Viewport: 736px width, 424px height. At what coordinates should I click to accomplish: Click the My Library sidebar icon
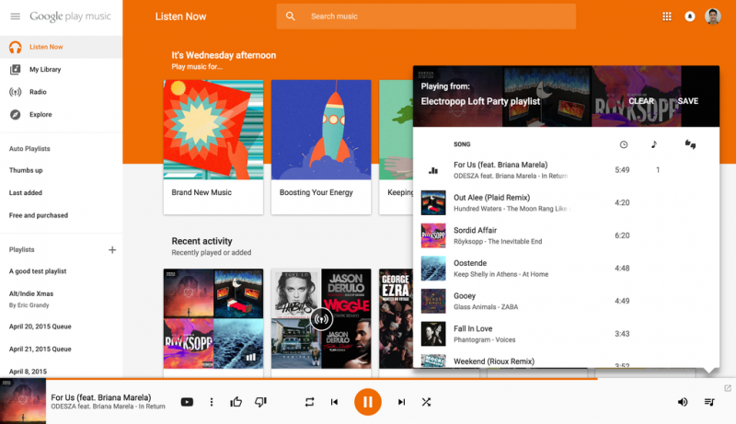click(16, 69)
